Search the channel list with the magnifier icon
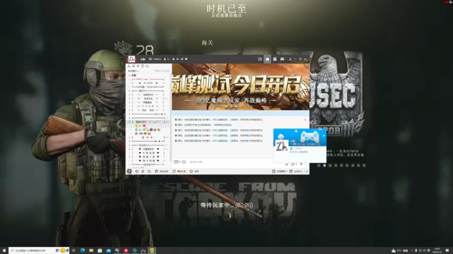The image size is (453, 254). [x=147, y=66]
